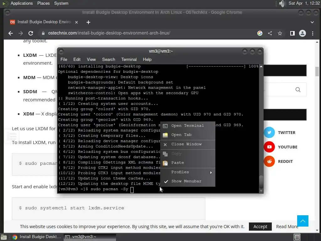Click Chrome's forward arrow button

(21, 33)
